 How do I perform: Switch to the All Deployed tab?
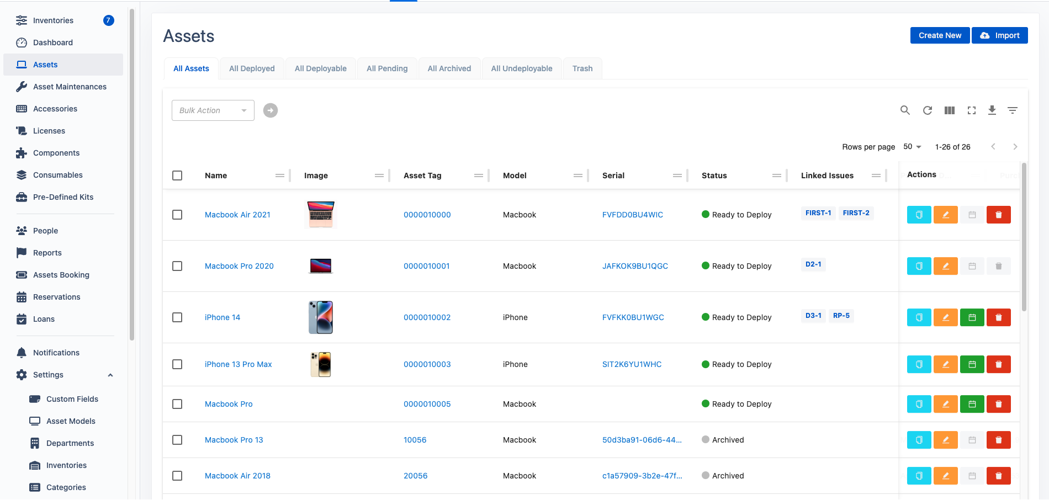coord(252,68)
